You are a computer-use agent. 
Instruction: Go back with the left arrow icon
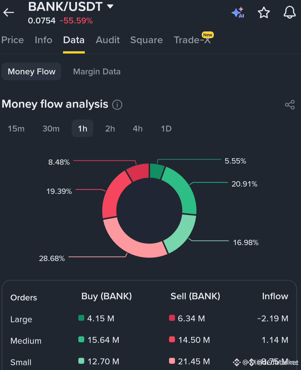[9, 12]
